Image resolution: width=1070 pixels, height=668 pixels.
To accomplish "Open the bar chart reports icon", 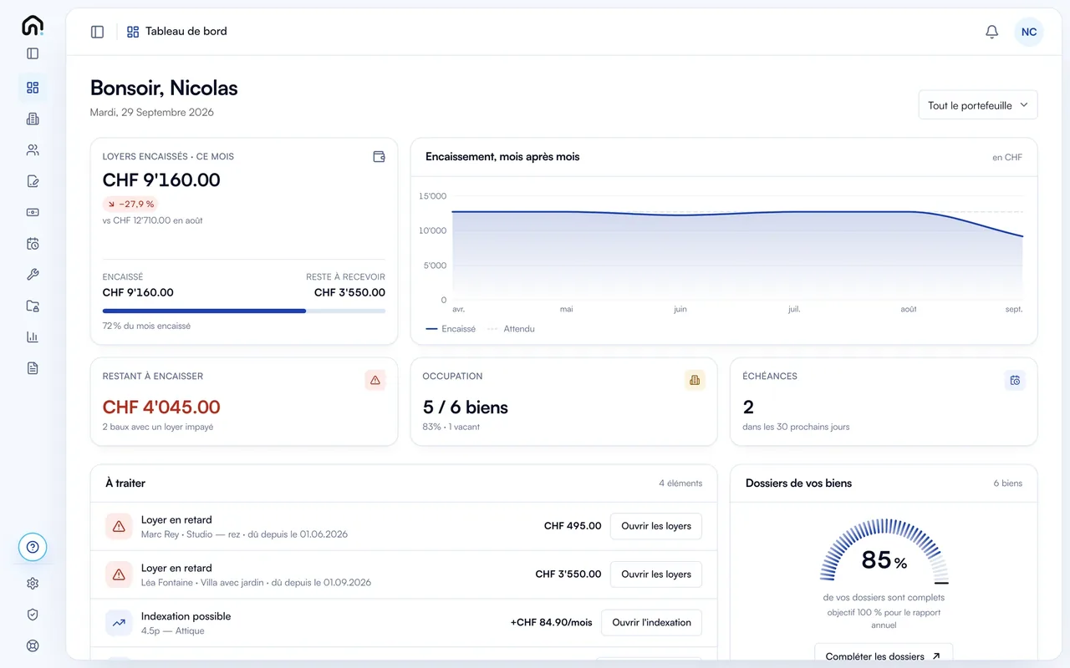I will coord(33,337).
